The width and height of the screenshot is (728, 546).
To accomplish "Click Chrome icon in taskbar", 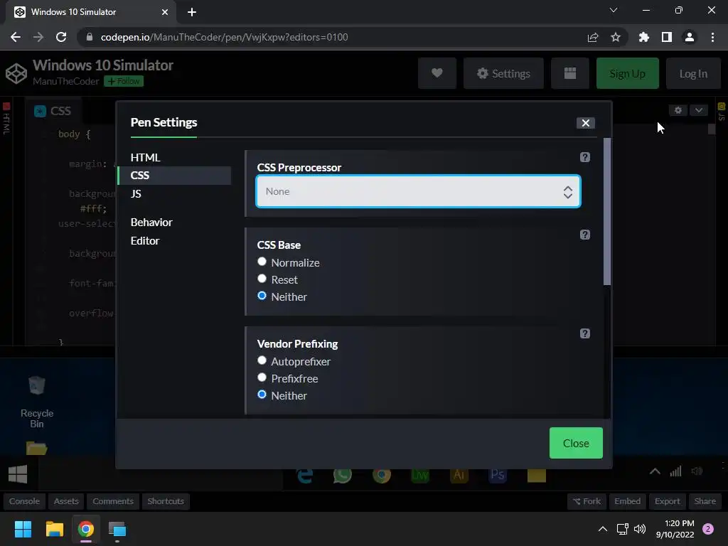I will (x=86, y=529).
